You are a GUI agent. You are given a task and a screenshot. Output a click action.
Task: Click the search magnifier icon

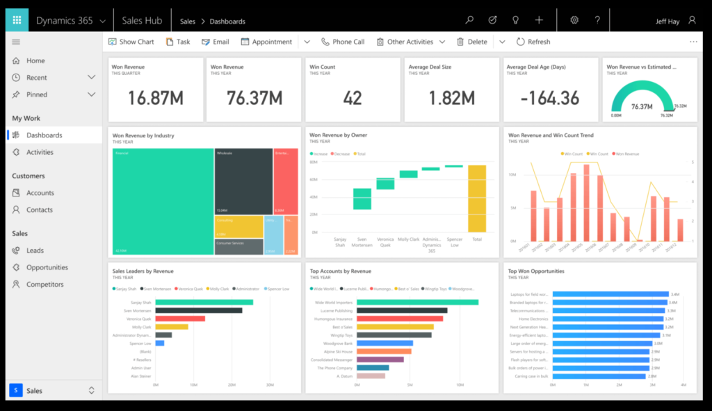(469, 21)
